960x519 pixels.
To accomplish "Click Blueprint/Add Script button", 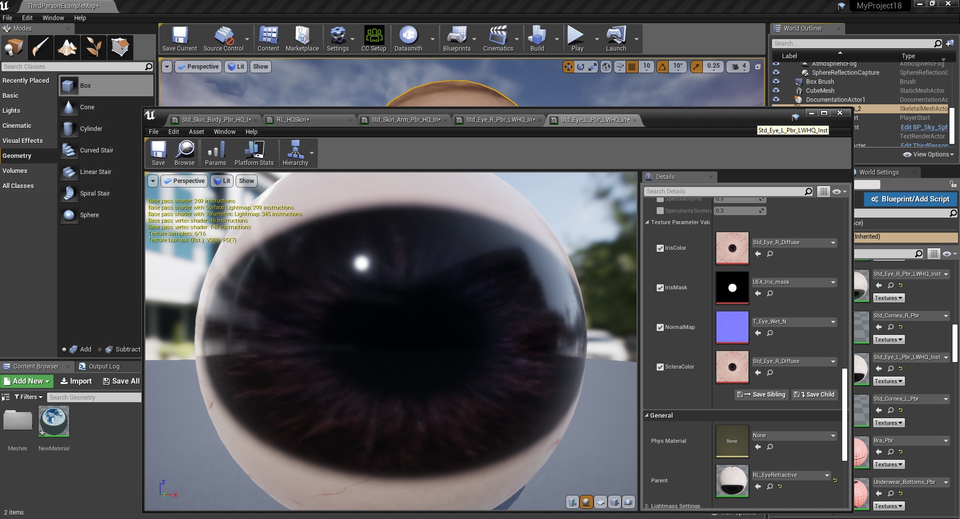I will tap(911, 200).
